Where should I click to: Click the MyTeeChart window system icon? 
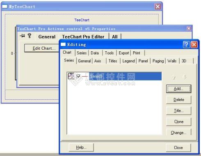tap(5, 6)
